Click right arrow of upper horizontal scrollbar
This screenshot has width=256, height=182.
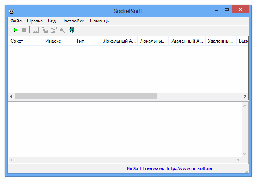point(245,96)
